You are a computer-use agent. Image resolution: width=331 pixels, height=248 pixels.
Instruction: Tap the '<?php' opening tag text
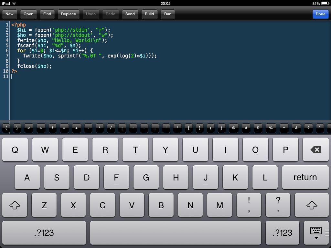click(18, 25)
